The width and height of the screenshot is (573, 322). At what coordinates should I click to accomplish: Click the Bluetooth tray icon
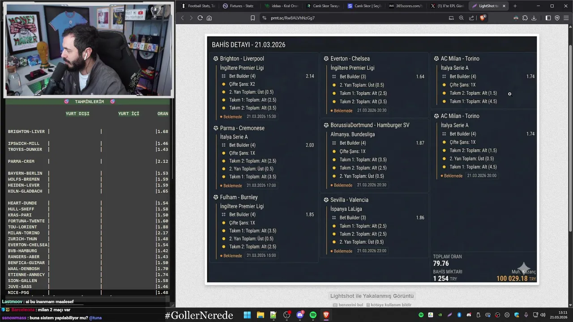459,315
